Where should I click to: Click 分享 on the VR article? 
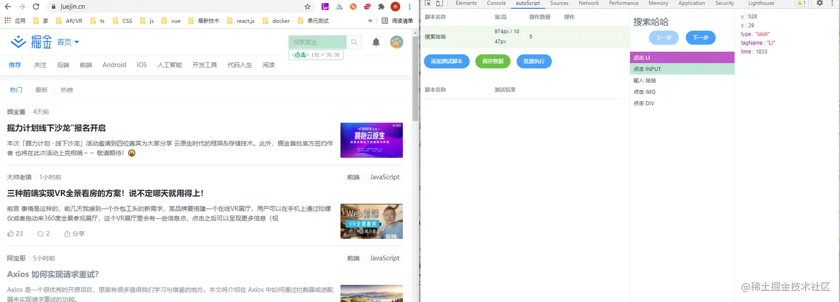pyautogui.click(x=74, y=234)
